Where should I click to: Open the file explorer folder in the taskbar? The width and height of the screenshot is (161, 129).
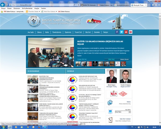pyautogui.click(x=22, y=127)
